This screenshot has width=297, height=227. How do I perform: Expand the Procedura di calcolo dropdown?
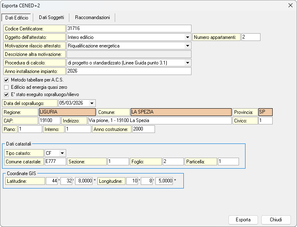[187, 63]
